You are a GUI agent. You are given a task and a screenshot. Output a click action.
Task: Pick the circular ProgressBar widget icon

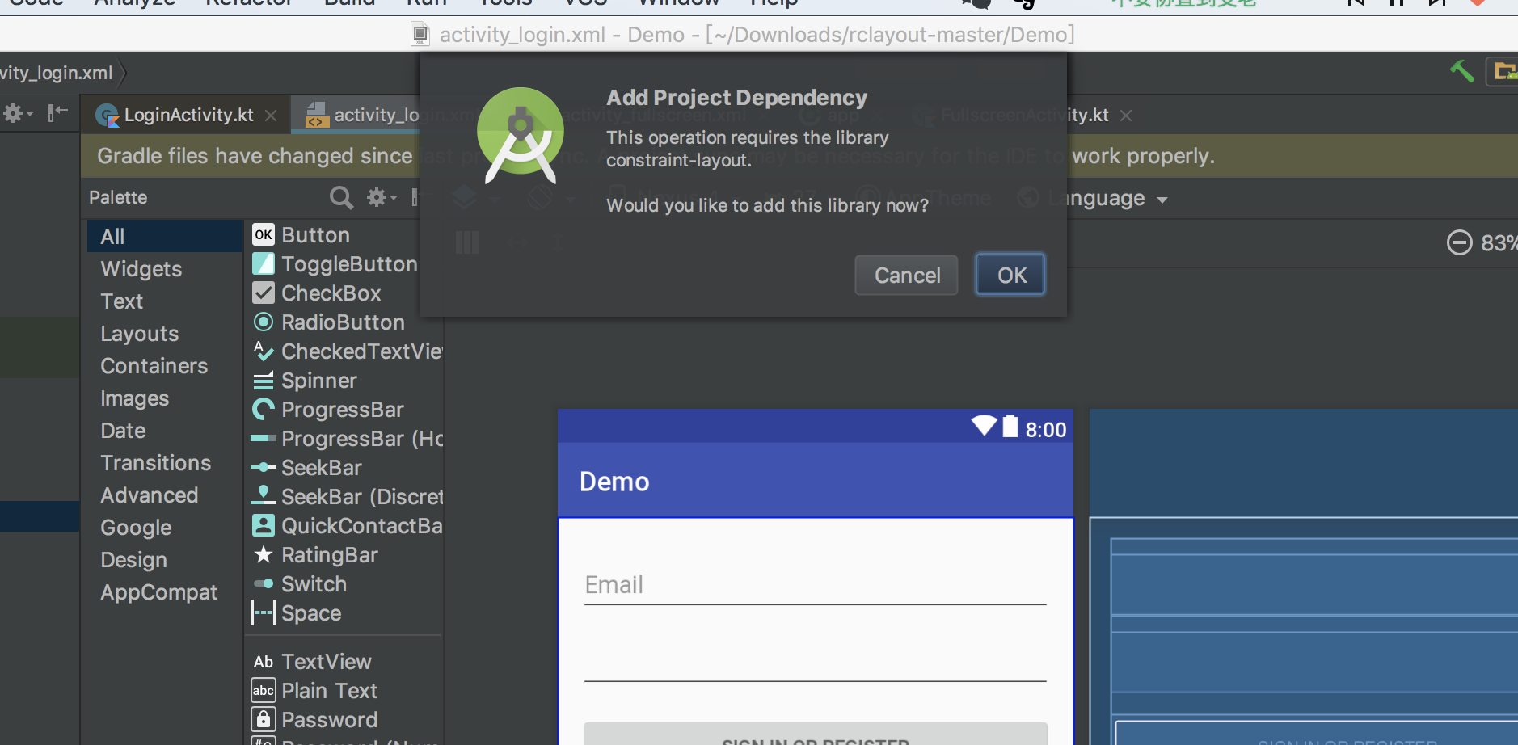point(264,409)
